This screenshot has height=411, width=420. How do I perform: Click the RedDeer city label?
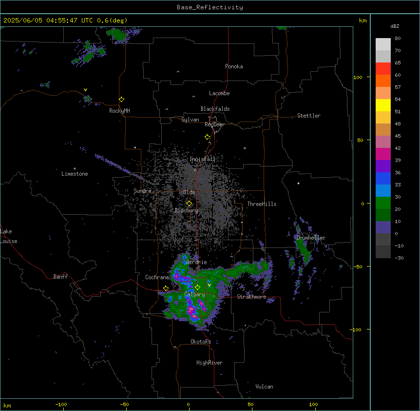(x=214, y=124)
